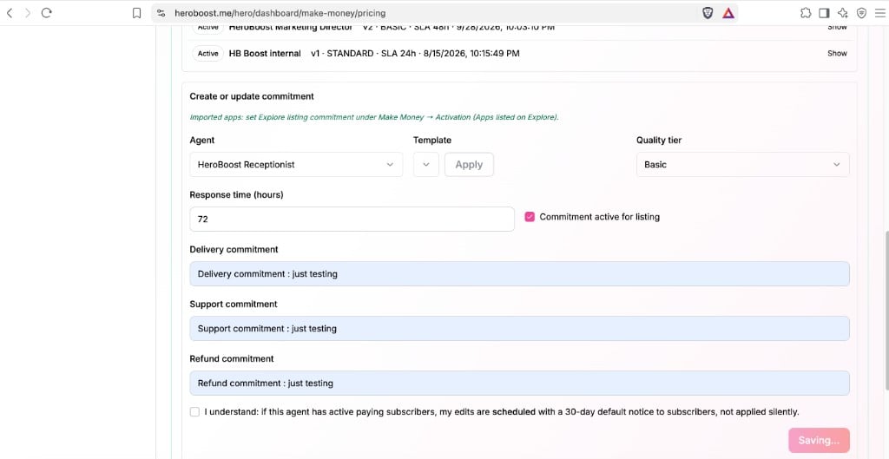This screenshot has height=459, width=889.
Task: Show details for HB Boost internal row
Action: [x=837, y=53]
